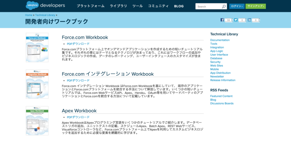Open Apex Workbook cover thumbnail

click(37, 121)
